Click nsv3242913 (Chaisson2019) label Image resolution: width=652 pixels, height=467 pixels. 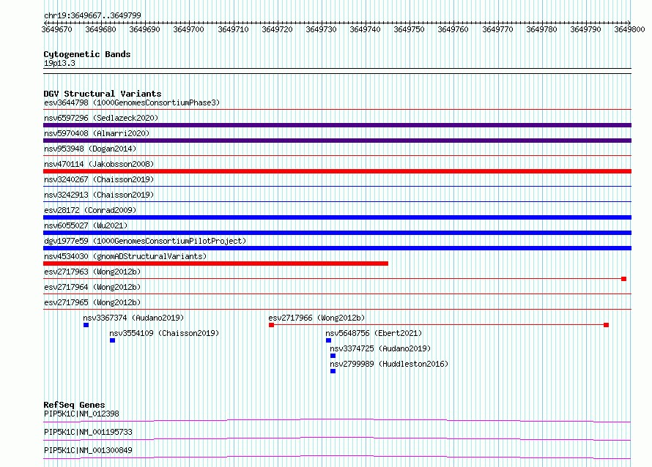click(99, 195)
